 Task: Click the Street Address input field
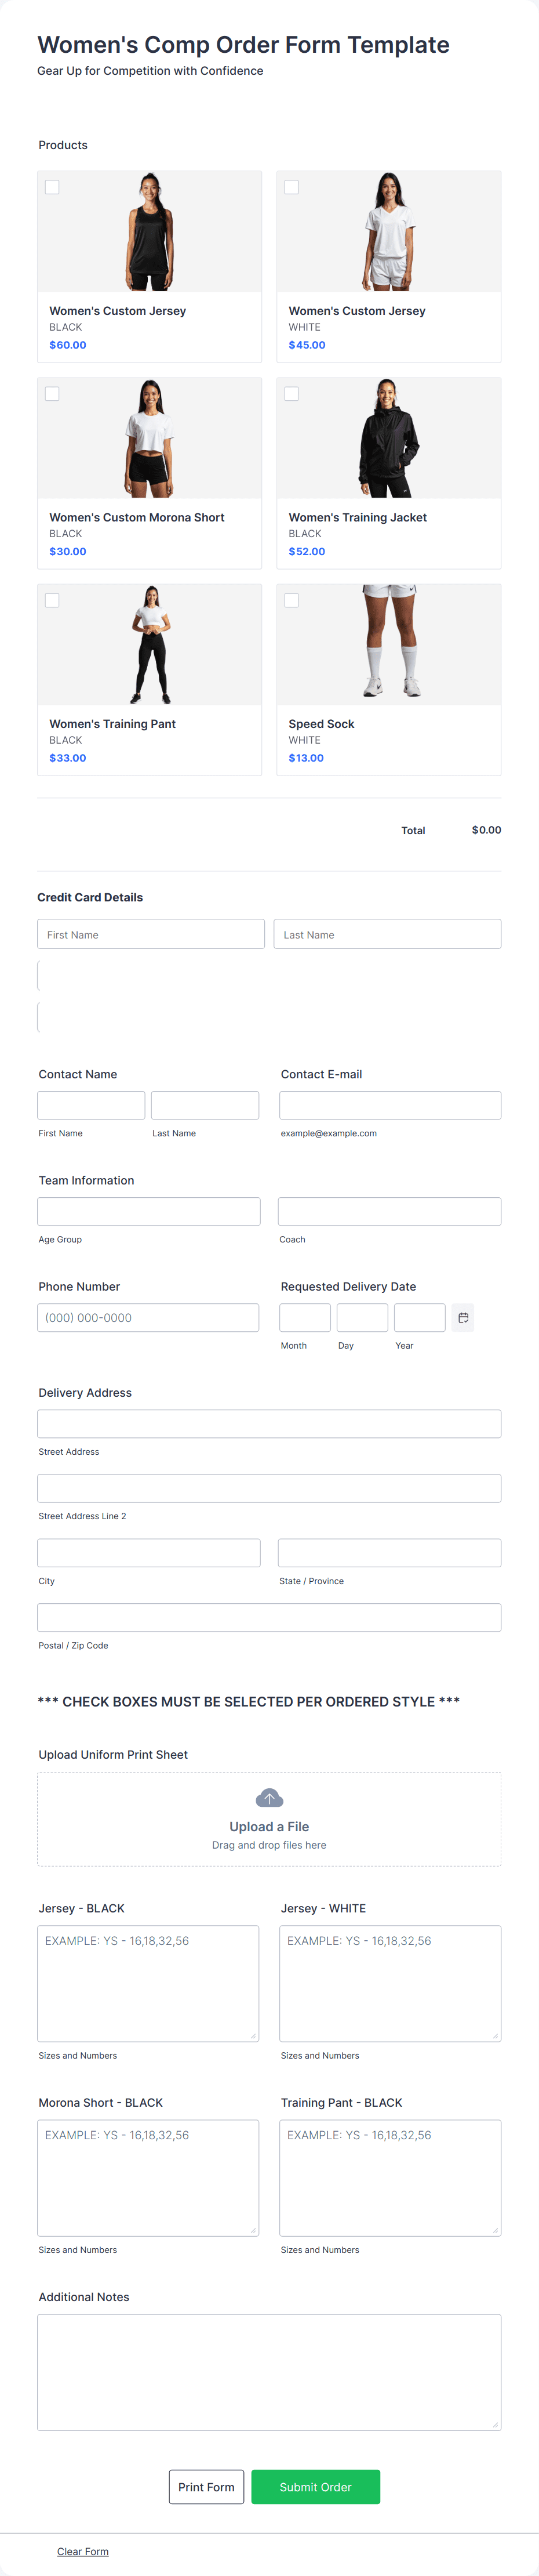[269, 1423]
